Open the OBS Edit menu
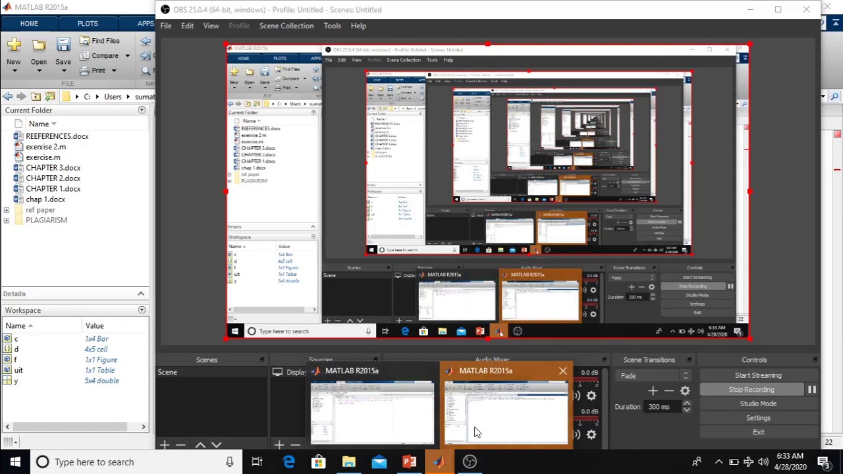This screenshot has height=474, width=843. pos(187,26)
